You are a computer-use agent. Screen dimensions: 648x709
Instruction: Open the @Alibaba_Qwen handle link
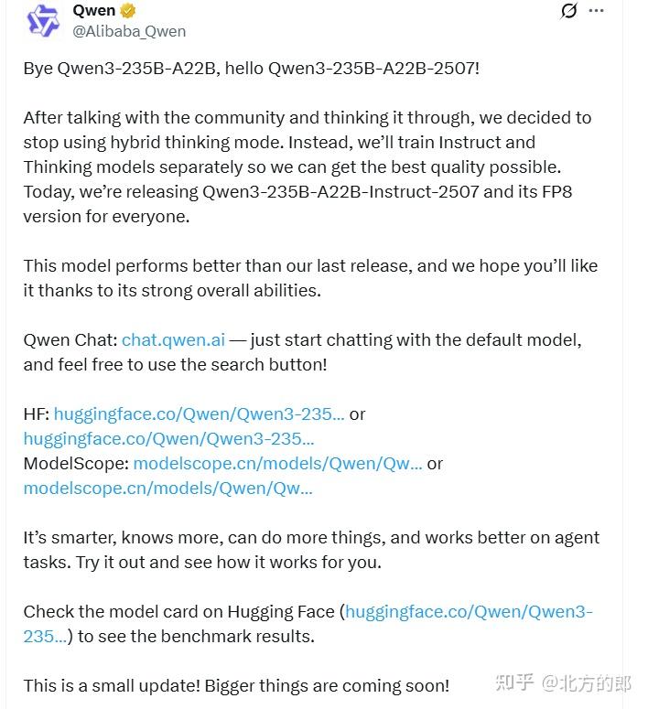pos(129,31)
